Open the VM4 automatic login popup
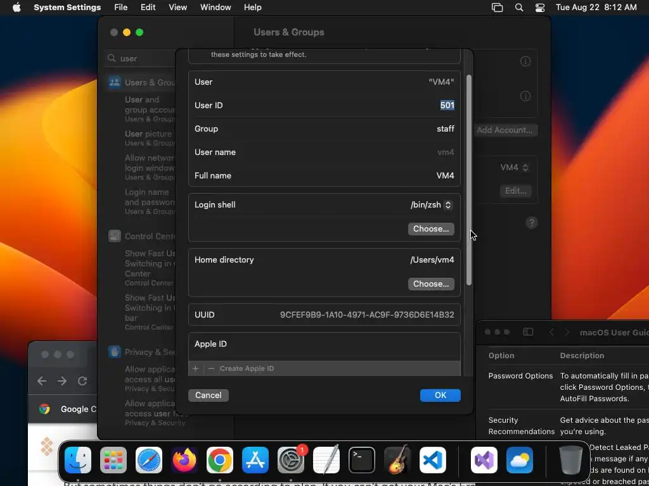 coord(515,167)
